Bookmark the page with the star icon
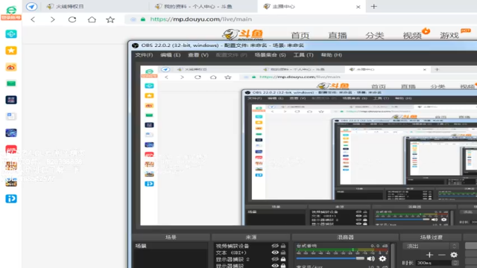Viewport: 477px width, 268px height. click(x=110, y=19)
